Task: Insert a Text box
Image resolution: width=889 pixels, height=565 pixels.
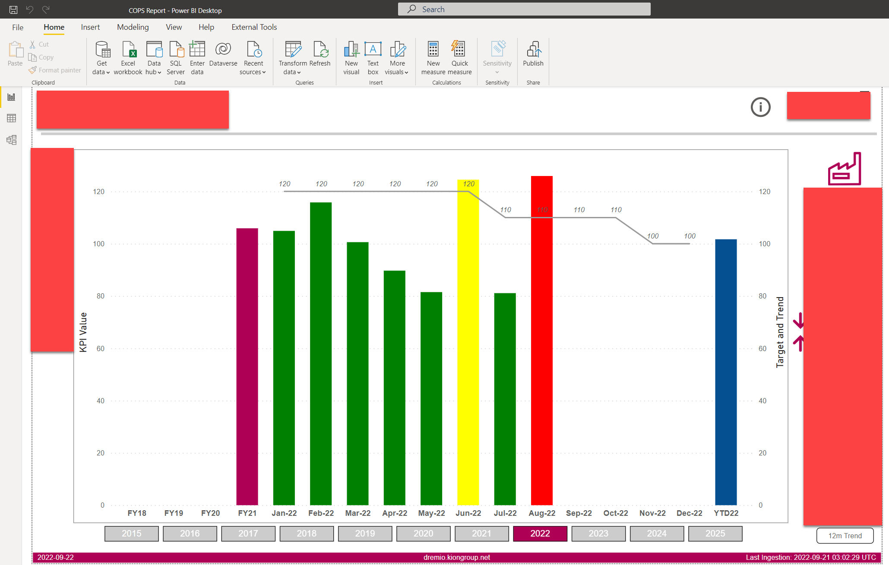Action: [x=373, y=58]
